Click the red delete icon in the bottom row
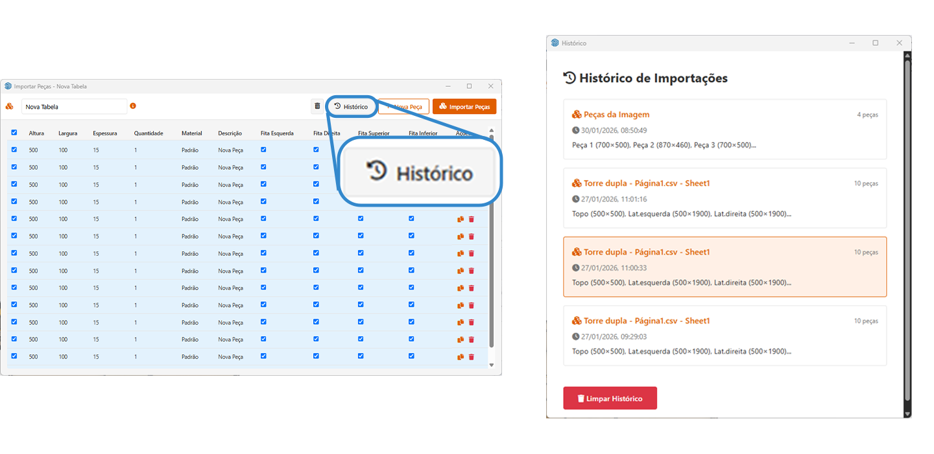 tap(472, 357)
